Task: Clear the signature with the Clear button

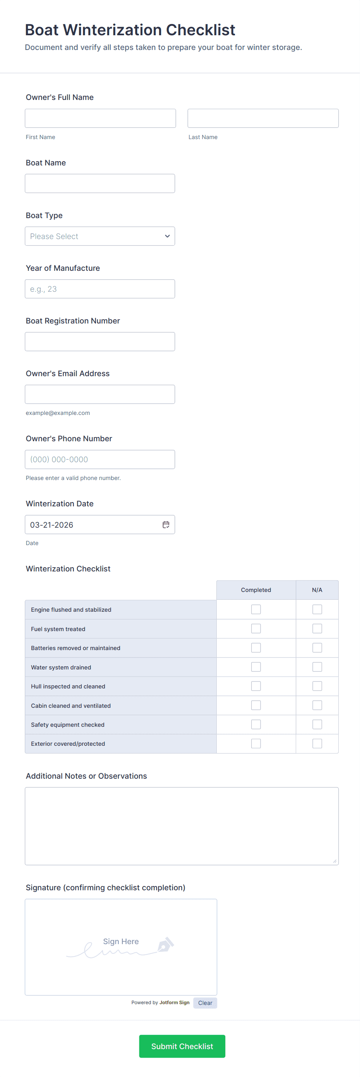Action: [x=205, y=1003]
